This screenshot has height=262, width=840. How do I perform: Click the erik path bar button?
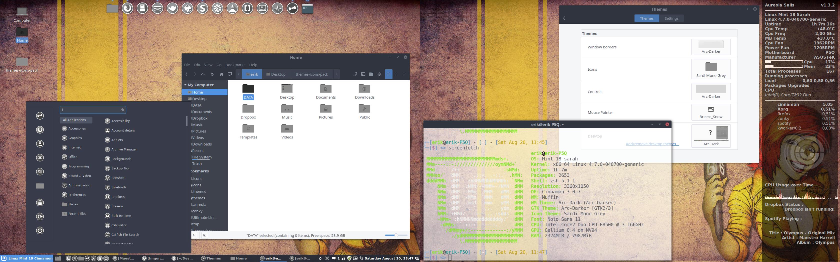tap(252, 74)
